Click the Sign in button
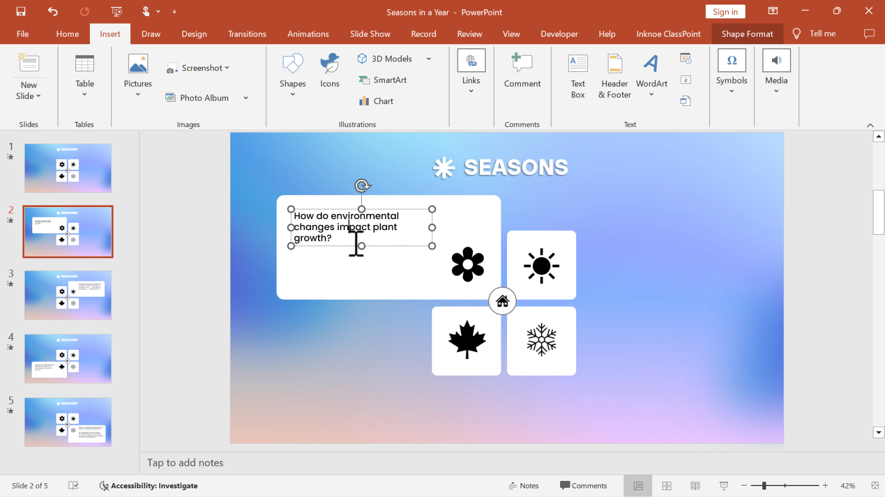885x497 pixels. (725, 11)
